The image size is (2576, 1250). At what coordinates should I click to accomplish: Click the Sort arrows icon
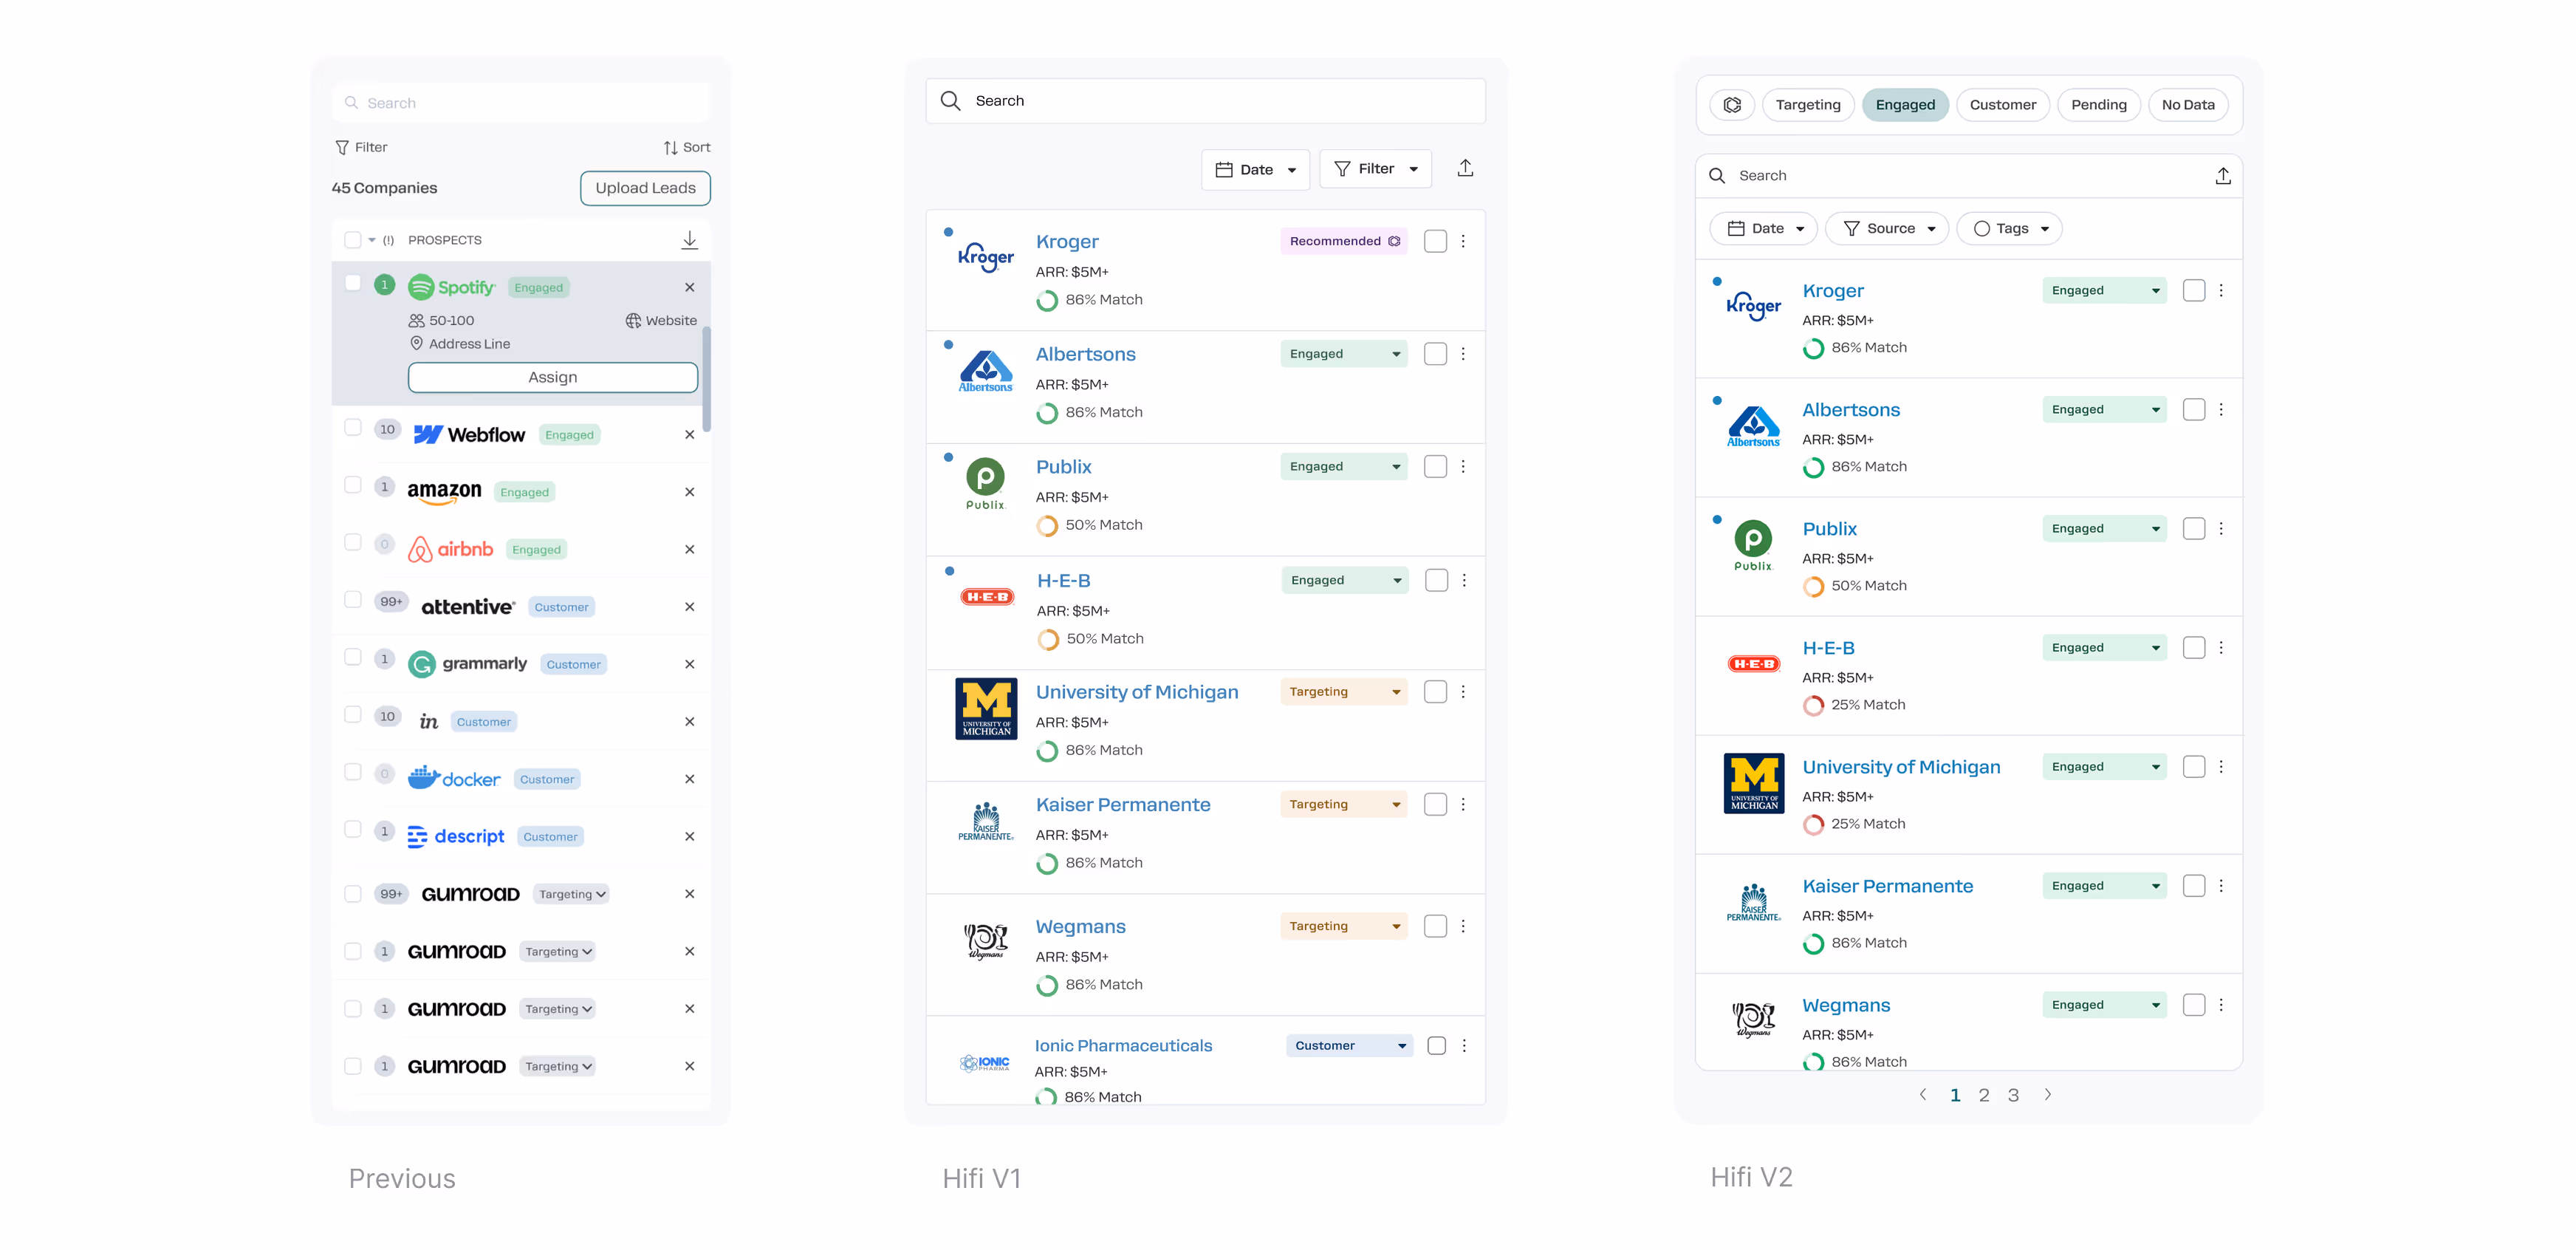pyautogui.click(x=670, y=148)
